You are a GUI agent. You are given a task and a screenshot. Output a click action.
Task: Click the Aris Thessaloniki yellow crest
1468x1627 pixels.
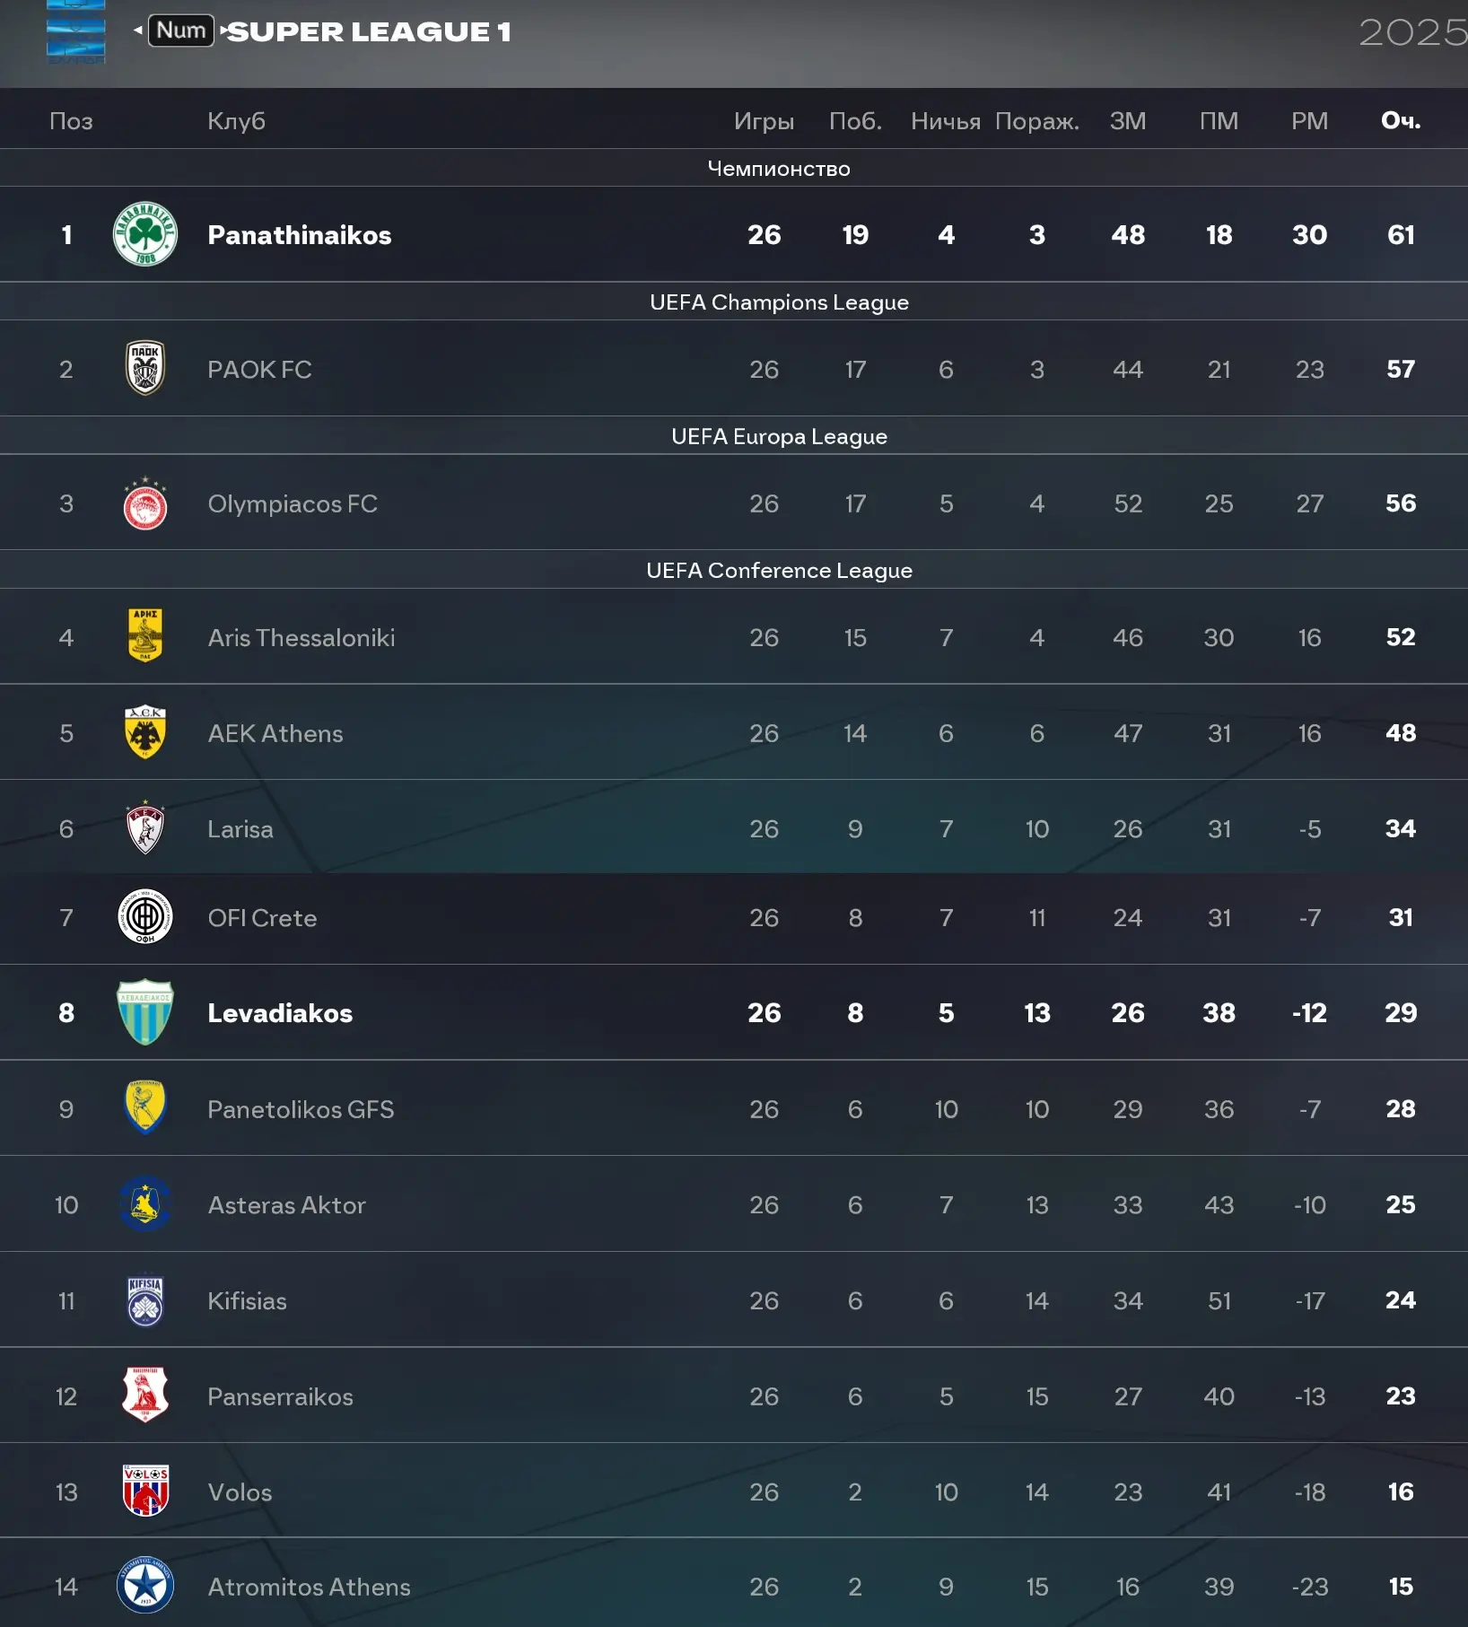pos(145,636)
